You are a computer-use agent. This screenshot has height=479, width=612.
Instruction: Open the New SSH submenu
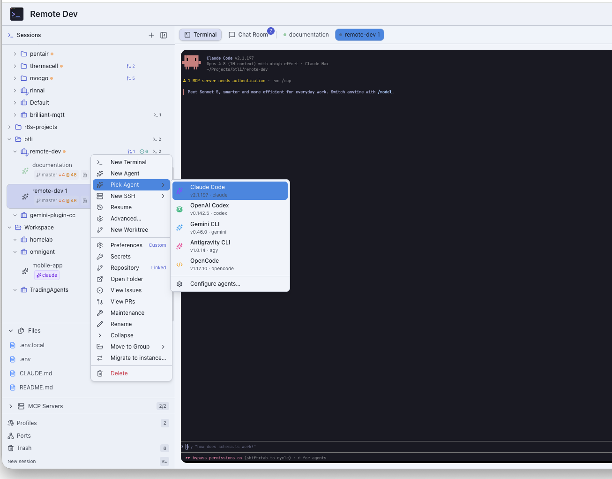coord(131,196)
